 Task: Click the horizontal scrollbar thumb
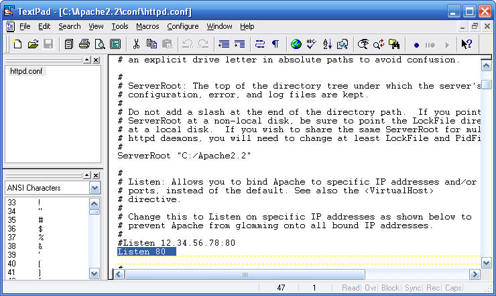point(245,274)
